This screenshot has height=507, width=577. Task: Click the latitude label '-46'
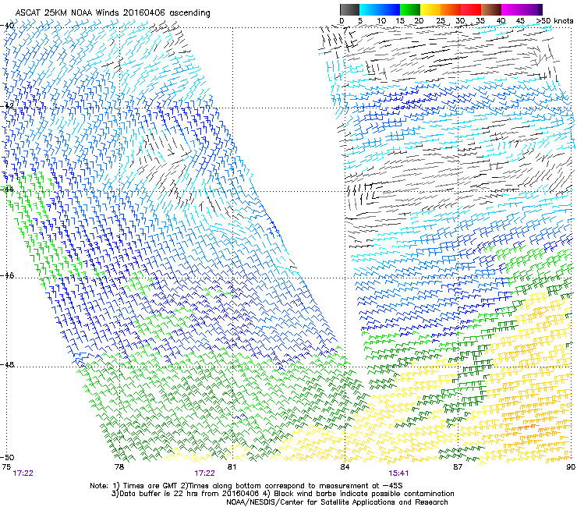[x=7, y=275]
